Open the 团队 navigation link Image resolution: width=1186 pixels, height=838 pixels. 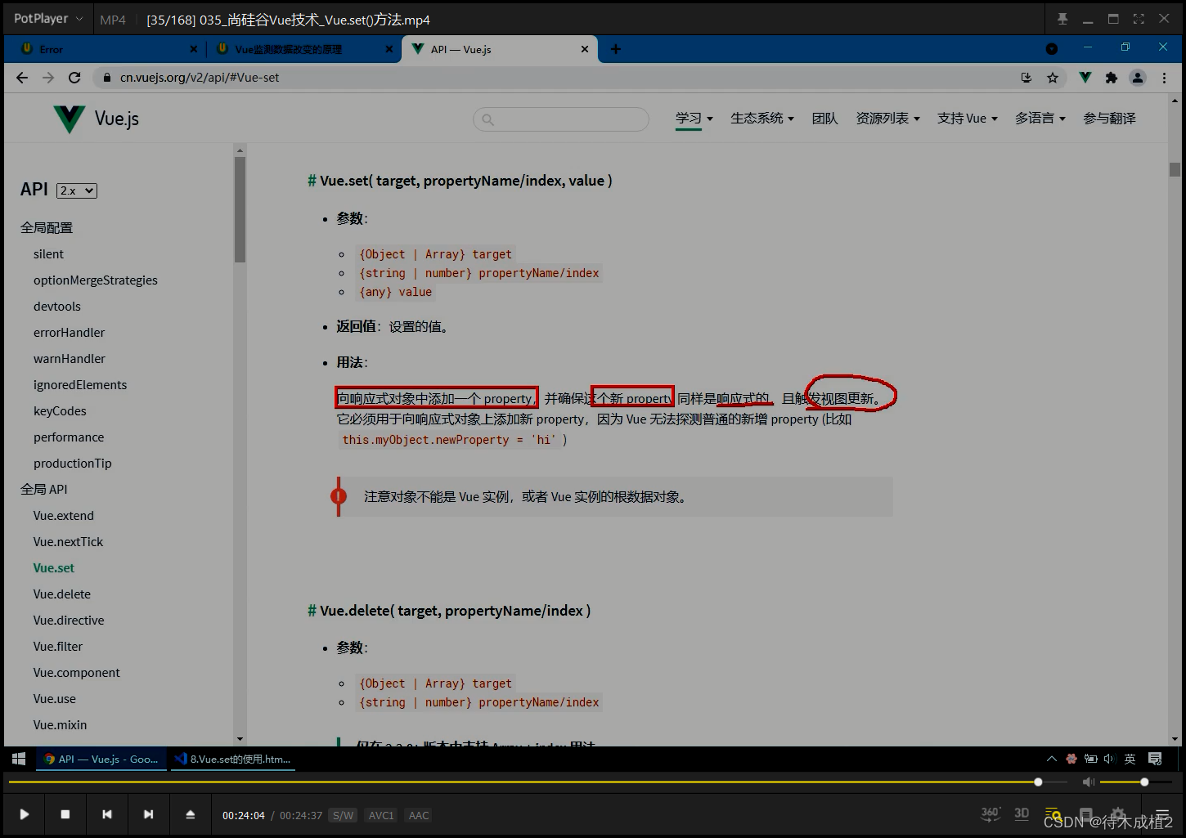point(825,119)
